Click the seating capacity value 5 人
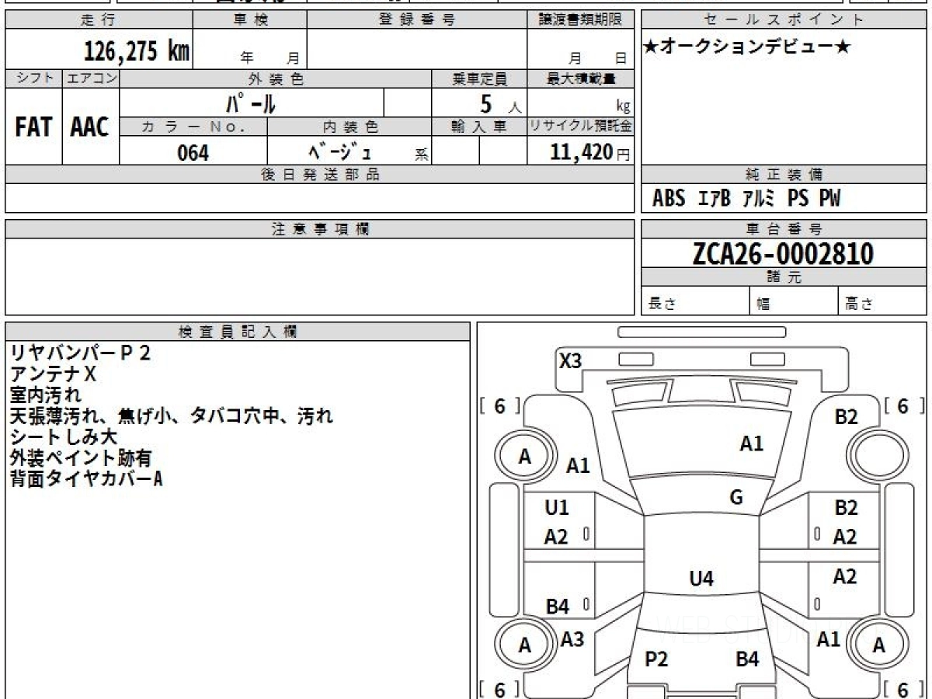Screen dimensions: 932x699 click(500, 103)
